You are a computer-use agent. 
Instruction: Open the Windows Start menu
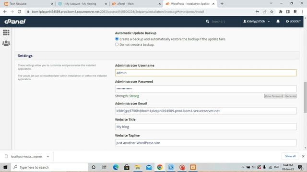click(5, 167)
